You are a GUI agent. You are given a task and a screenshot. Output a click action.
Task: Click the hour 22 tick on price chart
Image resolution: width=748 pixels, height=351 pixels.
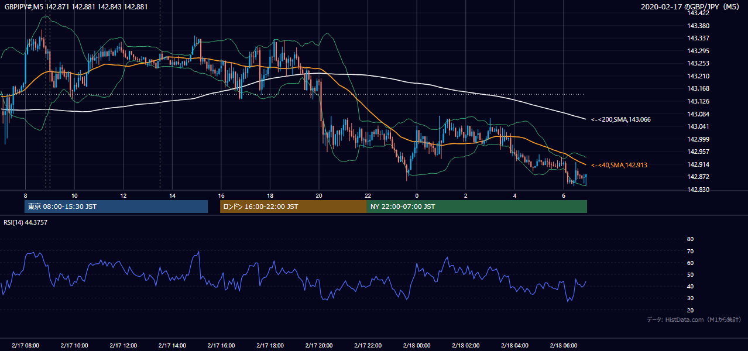(x=368, y=195)
